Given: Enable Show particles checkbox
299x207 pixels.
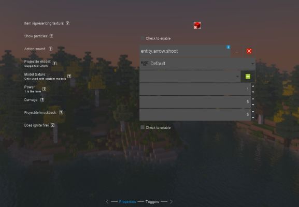Looking at the screenshot, I should coord(143,38).
